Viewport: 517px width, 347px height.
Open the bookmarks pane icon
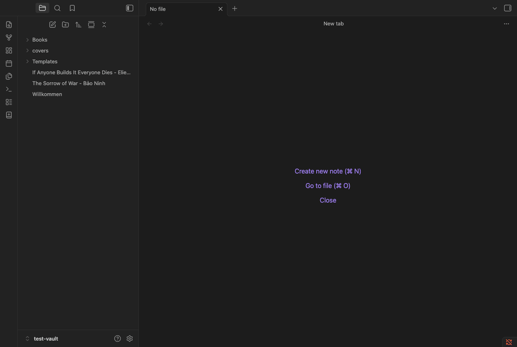(72, 8)
